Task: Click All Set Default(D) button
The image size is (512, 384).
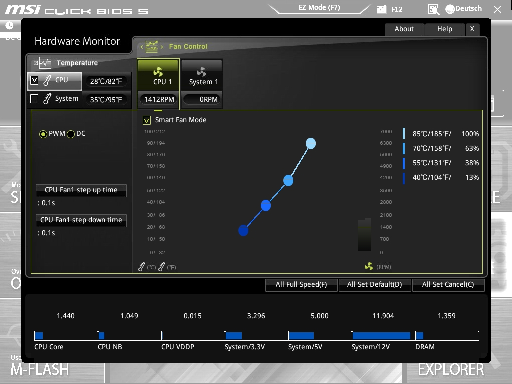Action: click(375, 284)
